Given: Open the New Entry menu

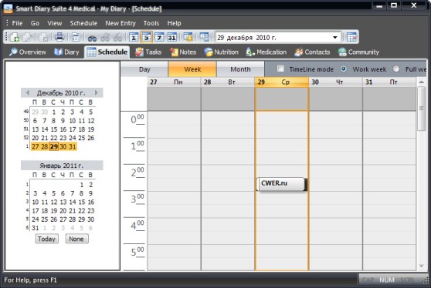Looking at the screenshot, I should 120,23.
